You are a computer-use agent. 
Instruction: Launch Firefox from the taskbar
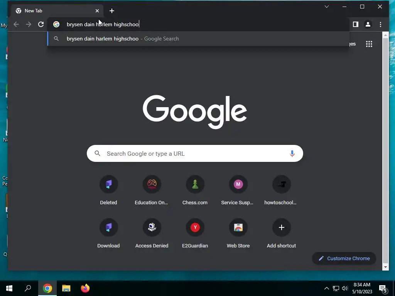[85, 288]
